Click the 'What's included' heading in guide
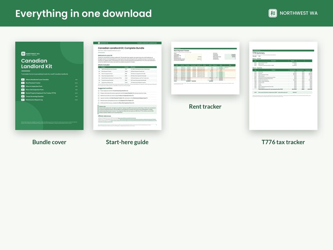The height and width of the screenshot is (250, 333). tap(104, 65)
